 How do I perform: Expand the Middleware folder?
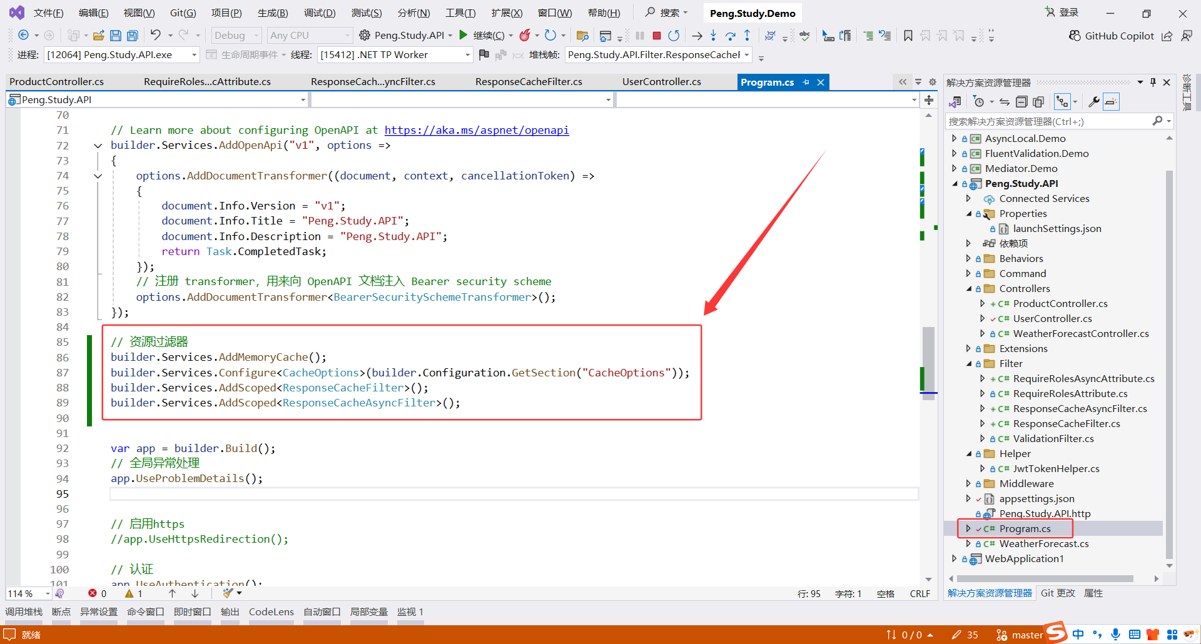coord(968,483)
